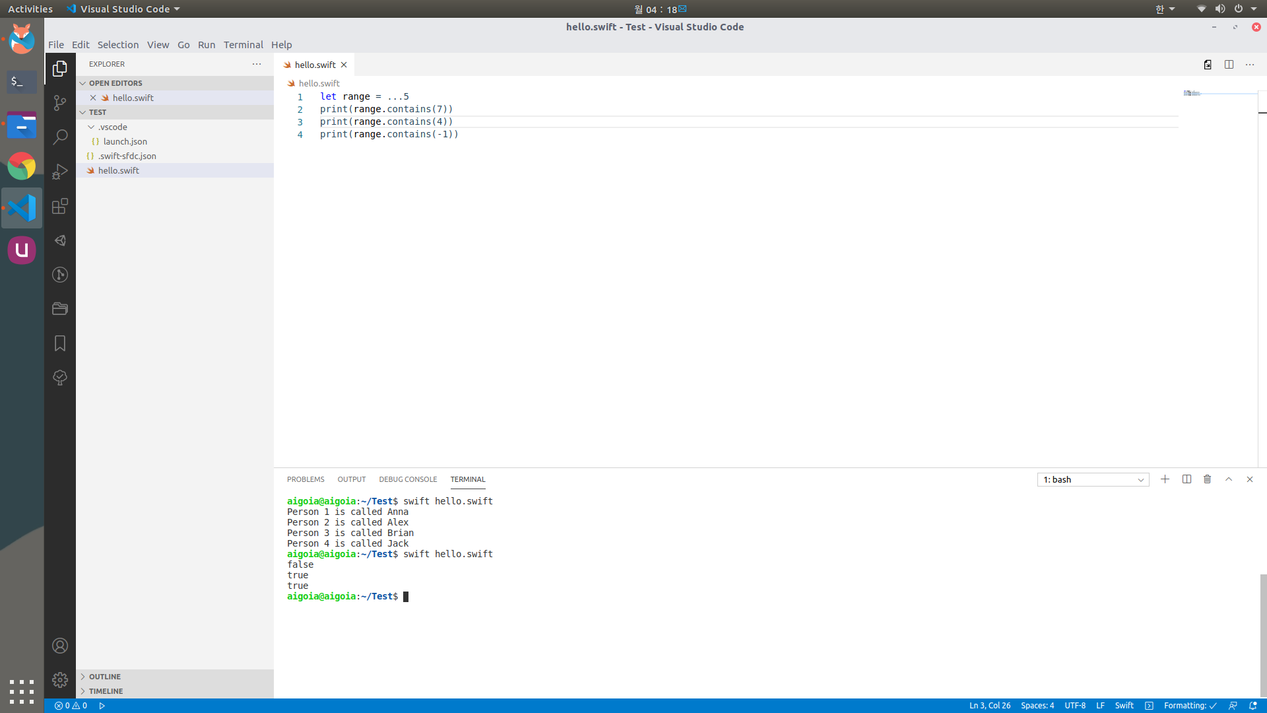The image size is (1267, 713).
Task: Toggle the Formatting status bar item
Action: 1190,706
